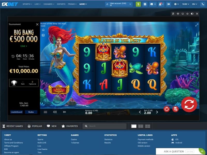Open the iOS app link

(x=175, y=139)
